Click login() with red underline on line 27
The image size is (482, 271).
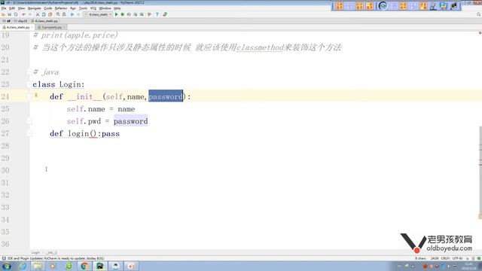click(x=82, y=134)
